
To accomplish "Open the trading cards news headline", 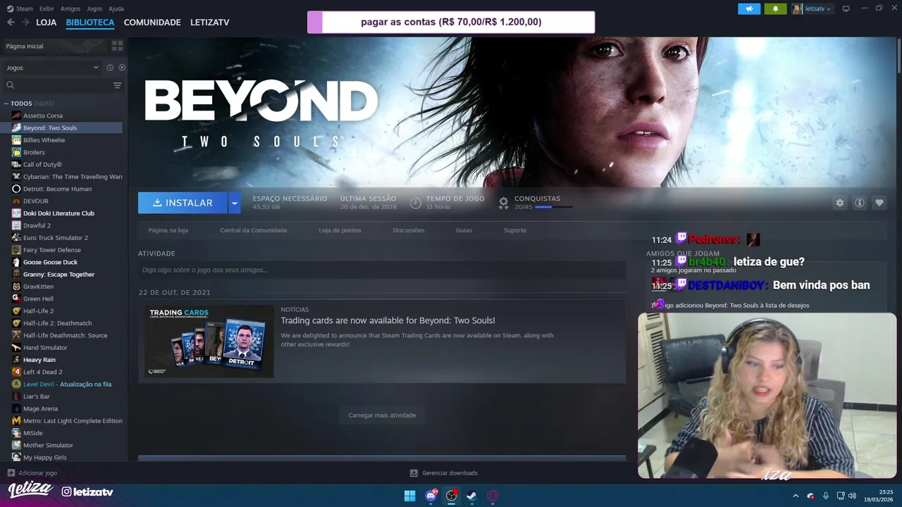I will [388, 320].
